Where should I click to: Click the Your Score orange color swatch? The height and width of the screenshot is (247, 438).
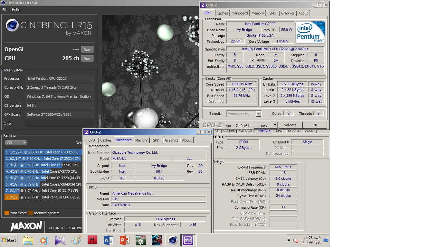[7, 213]
